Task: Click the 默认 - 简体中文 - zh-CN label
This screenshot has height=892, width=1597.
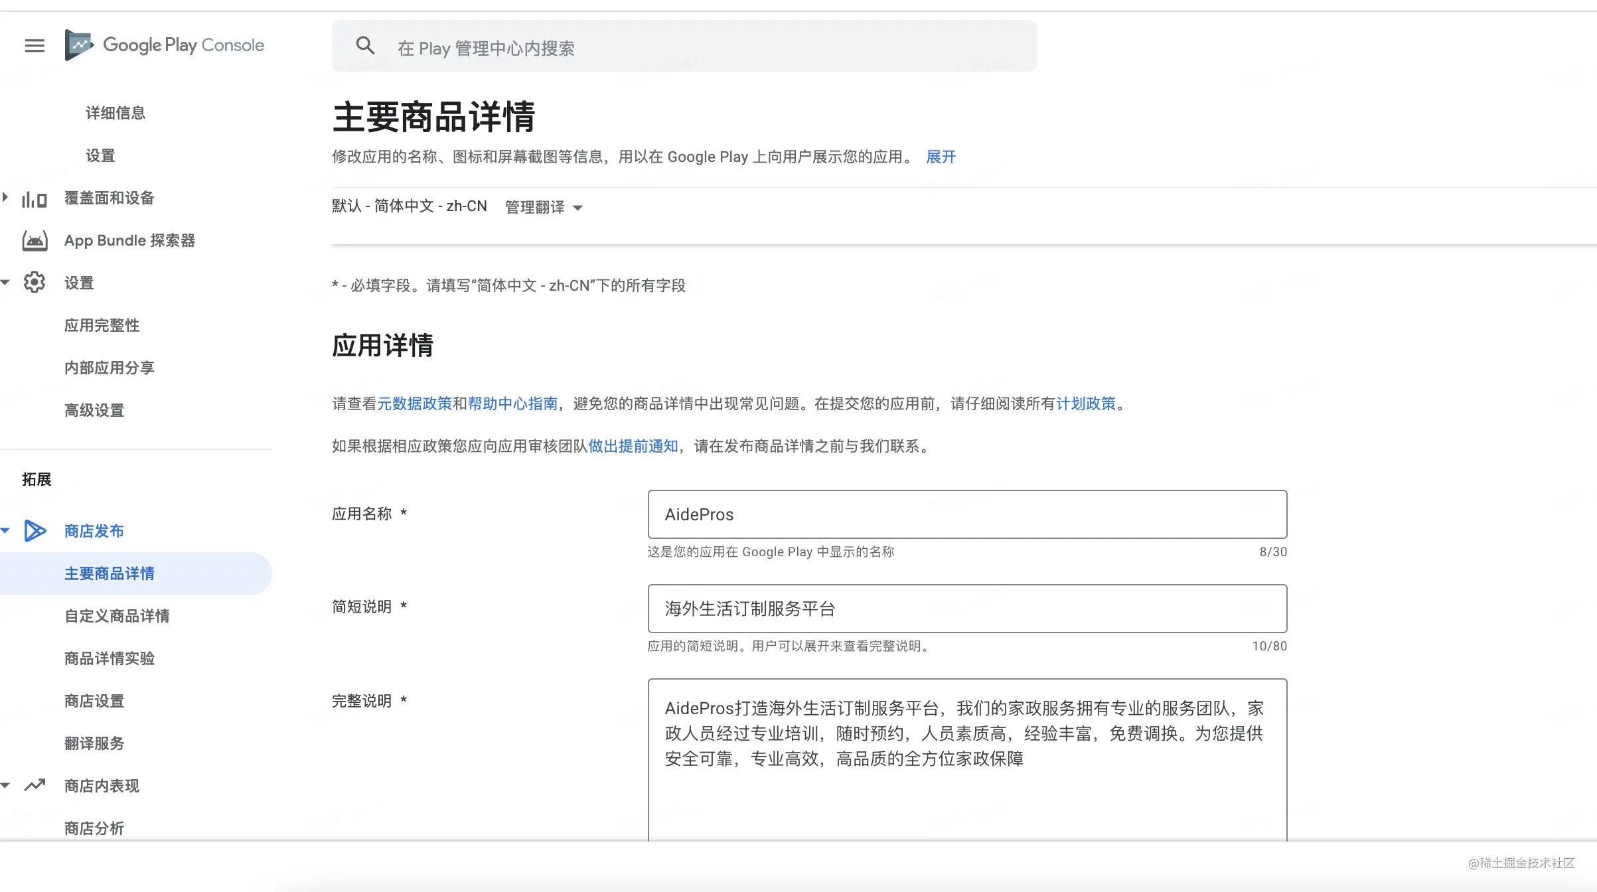Action: 410,206
